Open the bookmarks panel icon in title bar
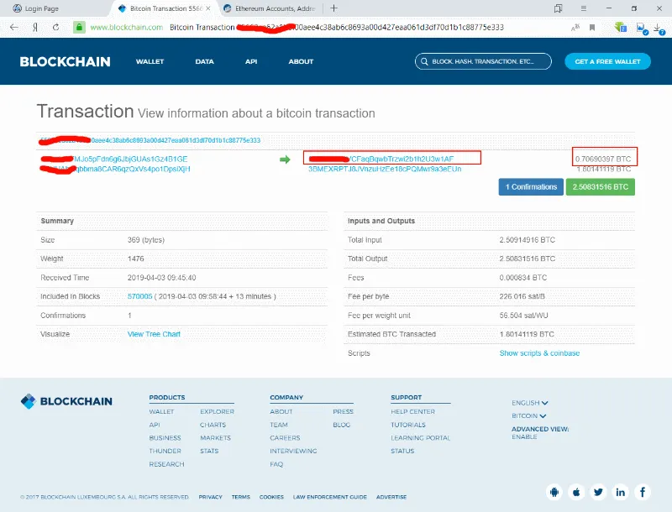The width and height of the screenshot is (672, 512). (558, 8)
